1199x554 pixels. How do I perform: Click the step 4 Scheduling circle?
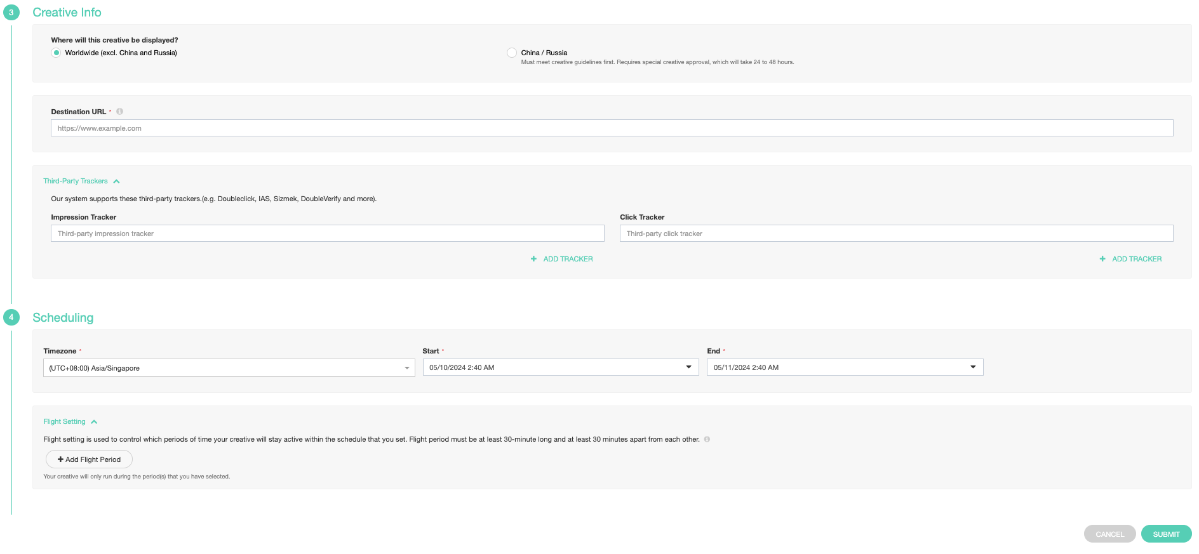[x=11, y=317]
